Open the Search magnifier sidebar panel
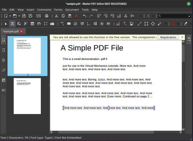 [x=4, y=70]
